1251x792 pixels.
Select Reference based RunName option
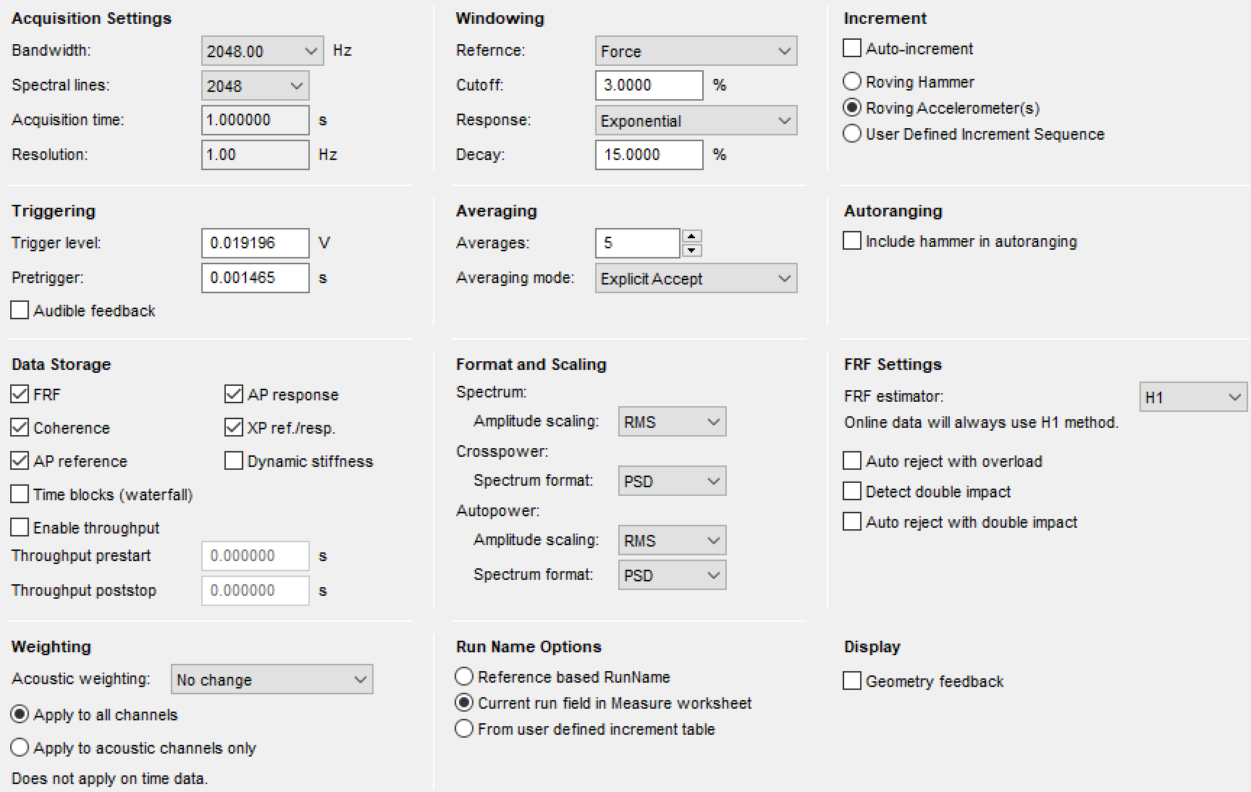464,676
